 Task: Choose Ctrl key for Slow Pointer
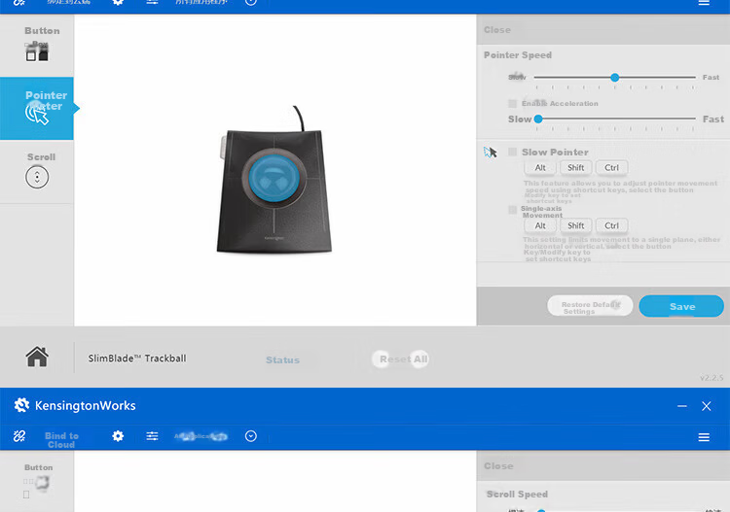click(611, 168)
